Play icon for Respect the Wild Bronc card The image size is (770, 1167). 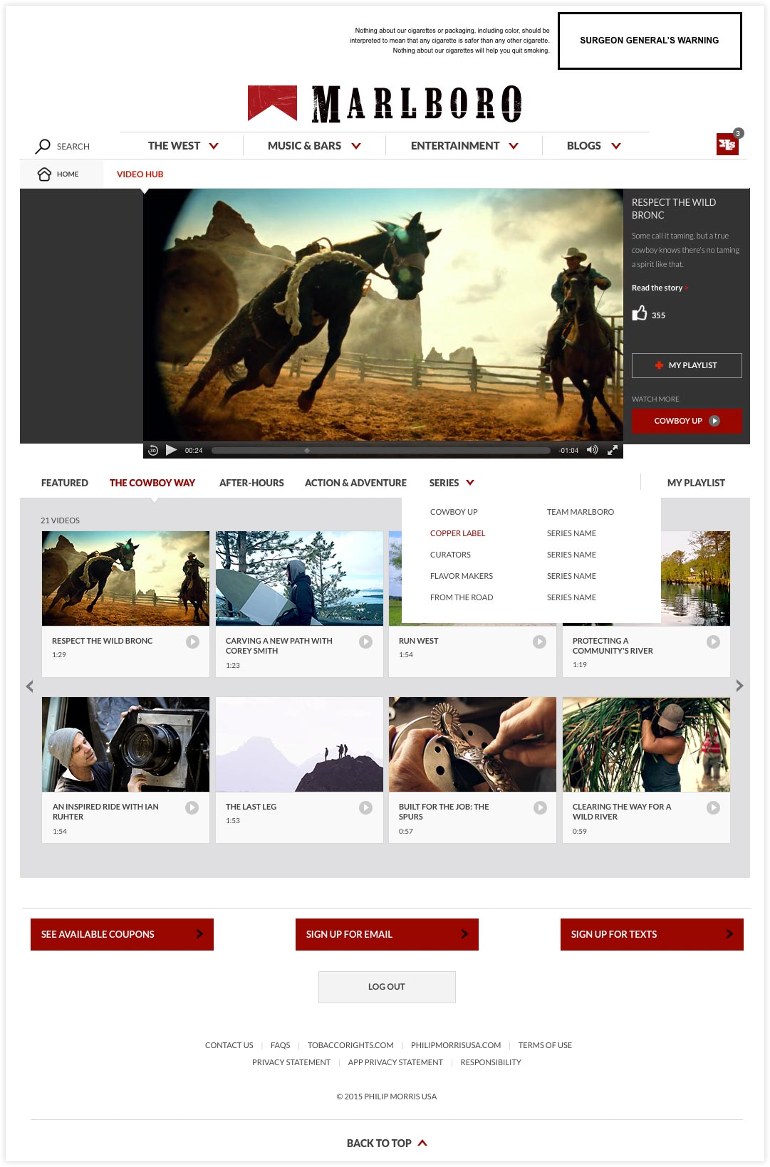[192, 642]
